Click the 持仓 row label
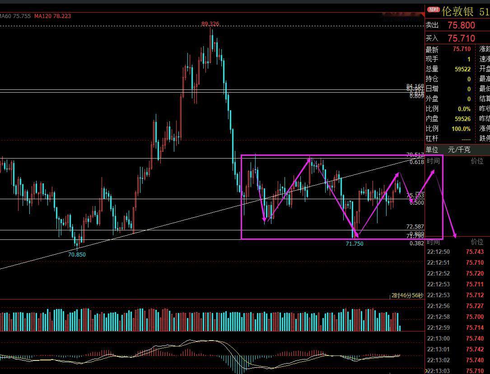 (x=432, y=79)
